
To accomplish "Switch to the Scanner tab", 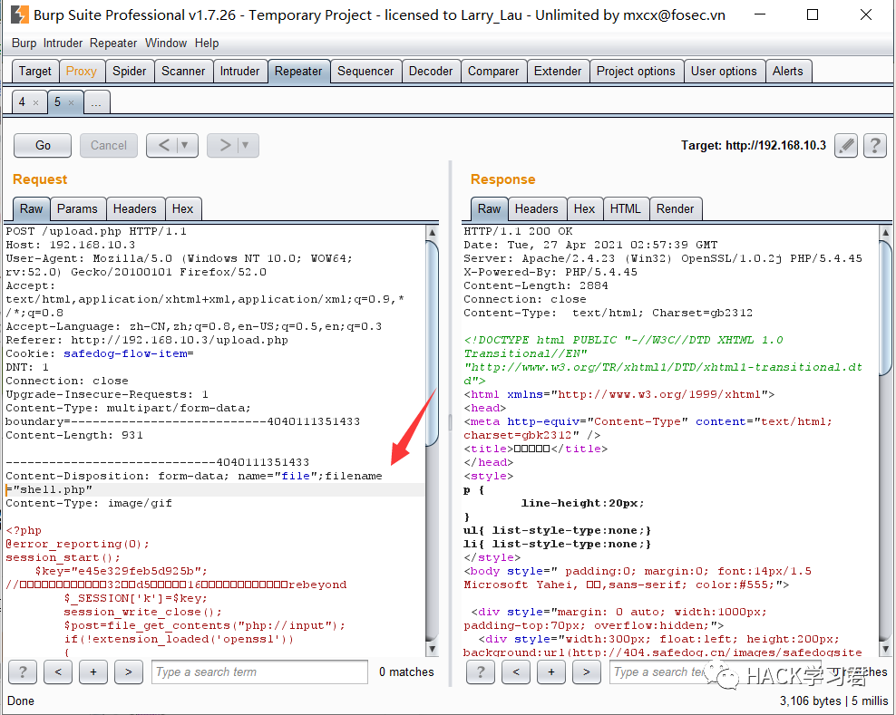I will click(183, 72).
